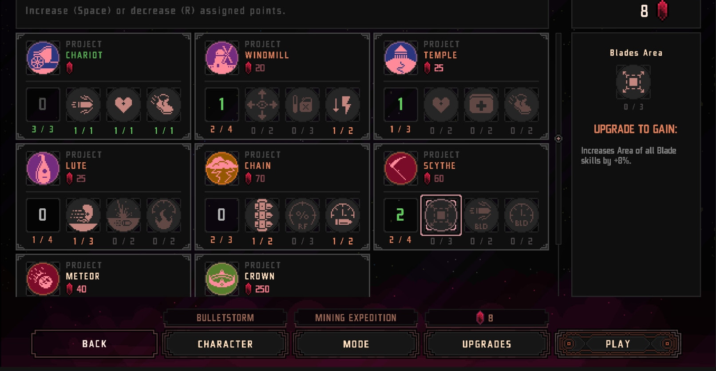This screenshot has width=716, height=371.
Task: Pick the Project Chain lightning emblem
Action: point(222,168)
